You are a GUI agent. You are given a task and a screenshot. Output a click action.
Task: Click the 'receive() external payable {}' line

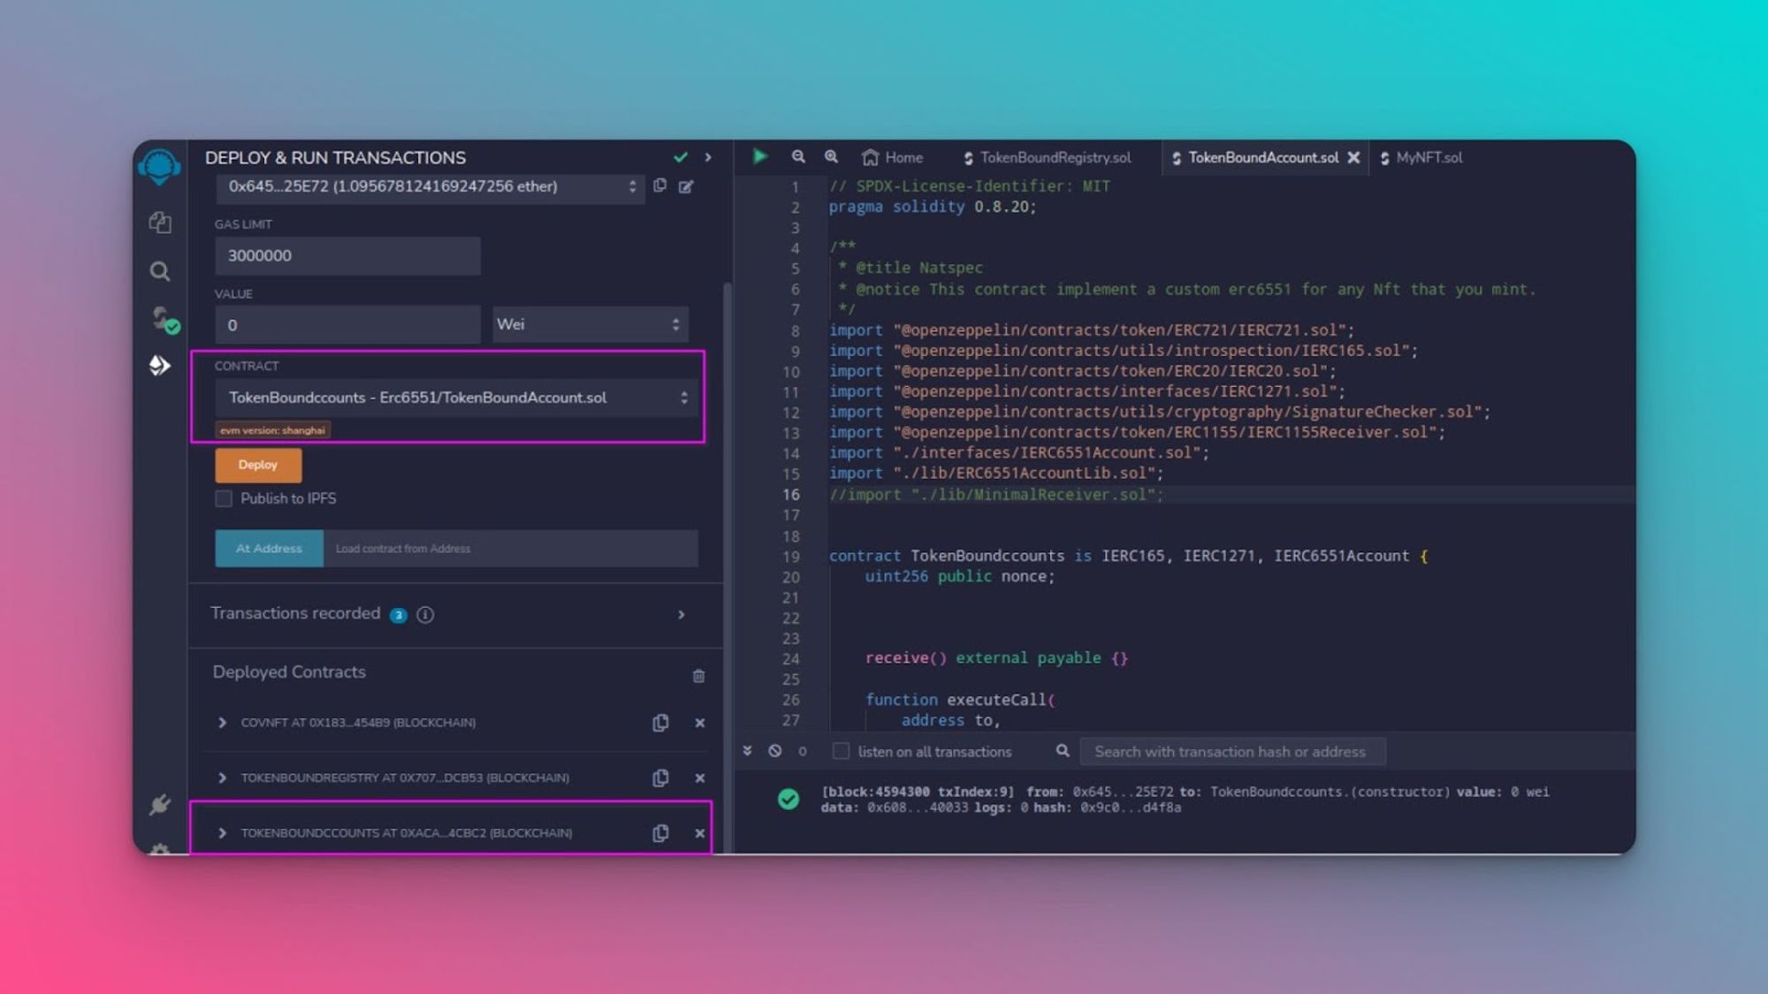point(996,658)
